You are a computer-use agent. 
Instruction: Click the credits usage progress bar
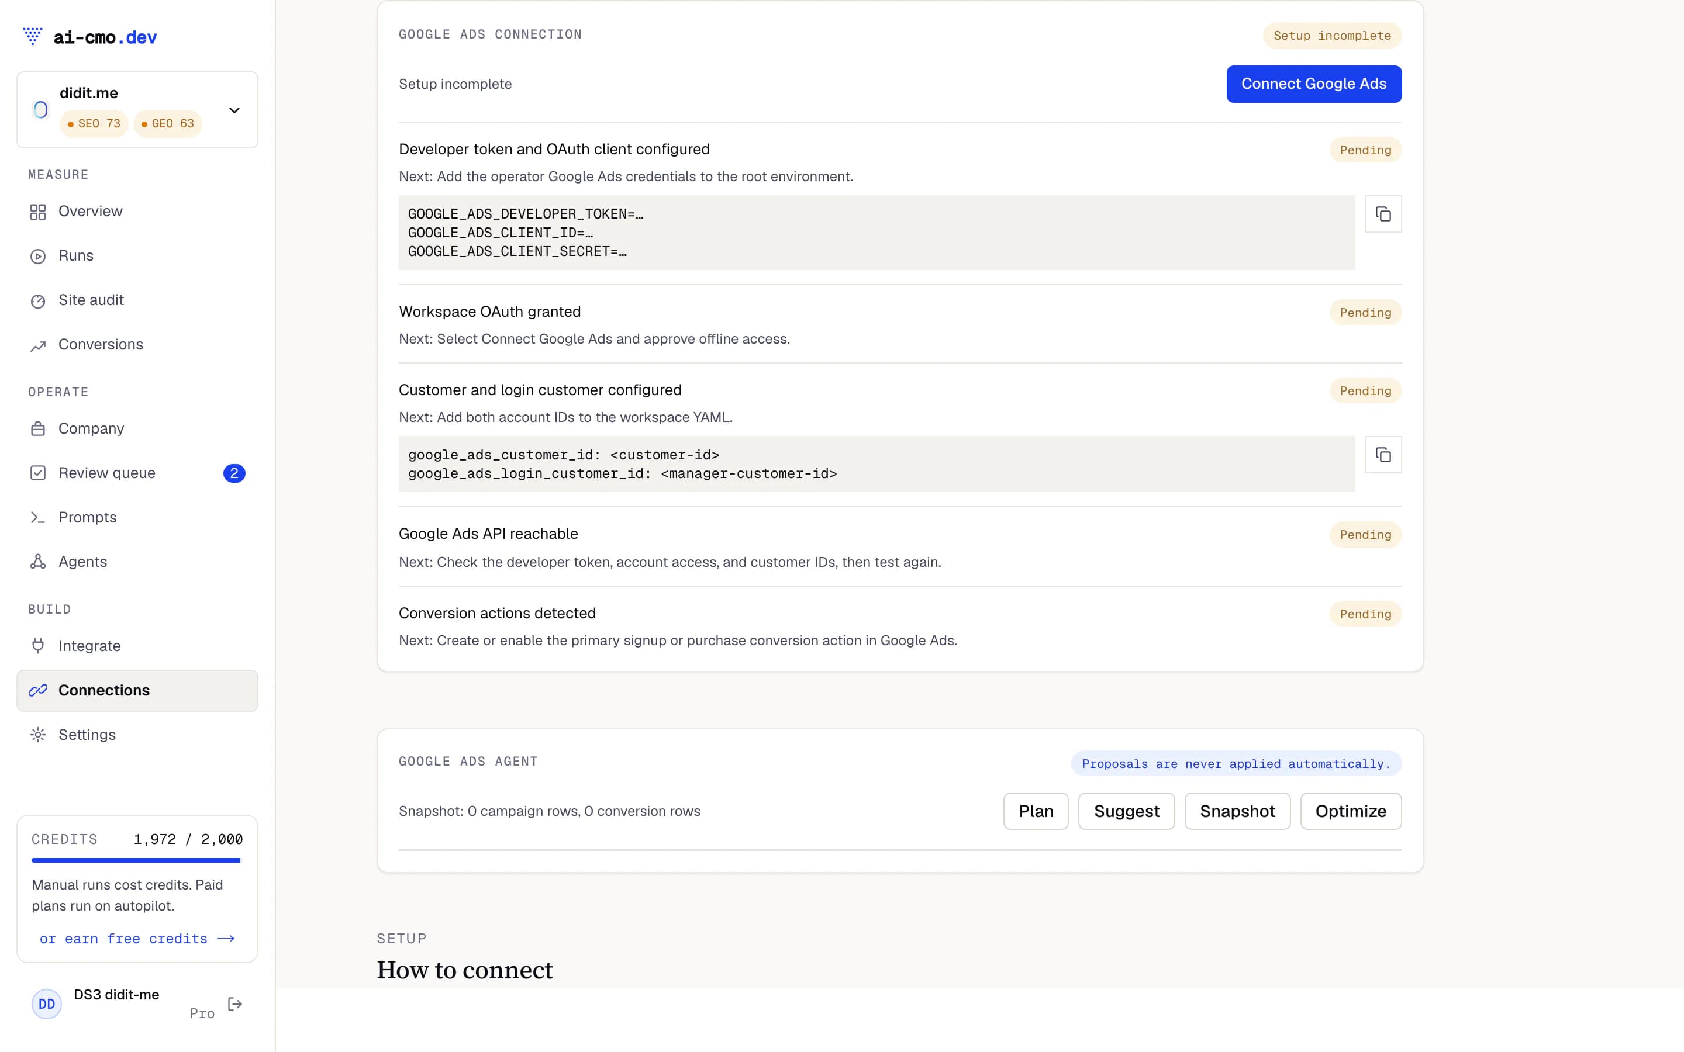[x=136, y=861]
